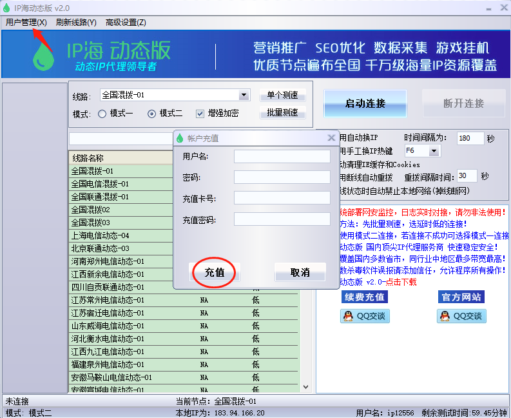This screenshot has height=418, width=511.
Task: Expand the 线路 dropdown
Action: pyautogui.click(x=244, y=95)
